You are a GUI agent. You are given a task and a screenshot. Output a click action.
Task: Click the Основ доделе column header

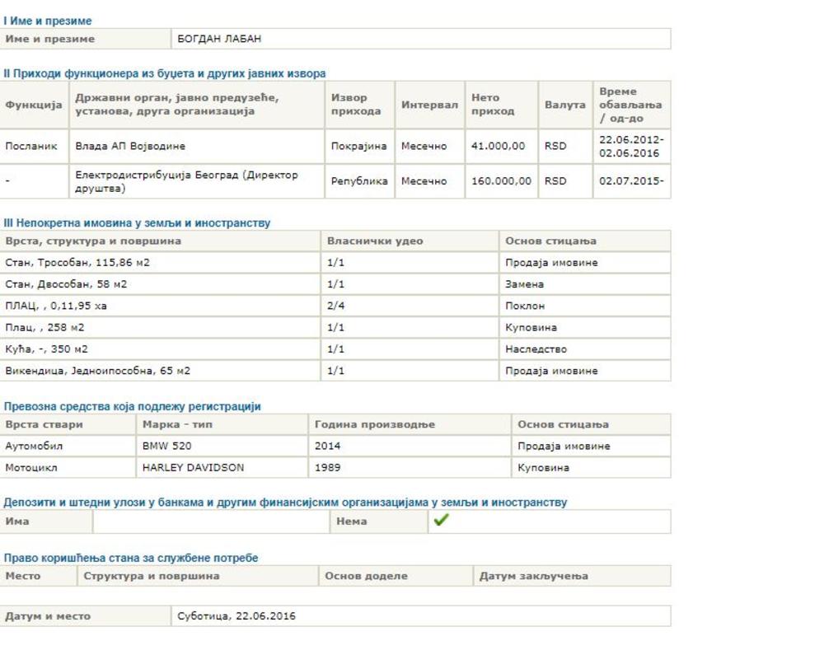(366, 576)
